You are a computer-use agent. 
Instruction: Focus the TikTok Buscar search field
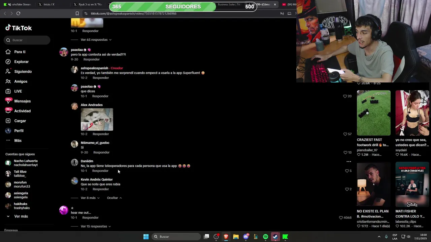(x=27, y=40)
